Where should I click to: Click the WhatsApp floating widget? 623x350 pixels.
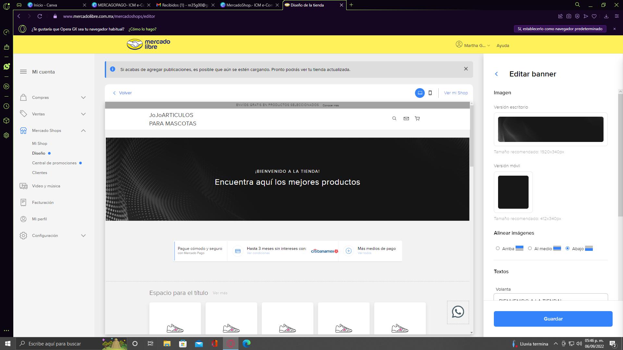click(x=458, y=312)
